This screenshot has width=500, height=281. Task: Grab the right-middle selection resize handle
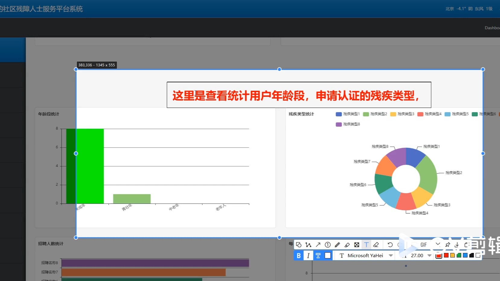pyautogui.click(x=483, y=153)
